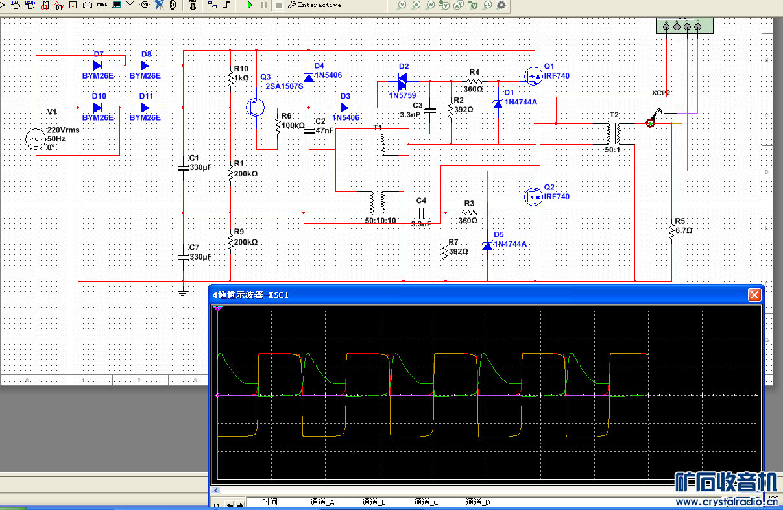
Task: Click the oscilloscope scroll left arrow
Action: tap(216, 491)
